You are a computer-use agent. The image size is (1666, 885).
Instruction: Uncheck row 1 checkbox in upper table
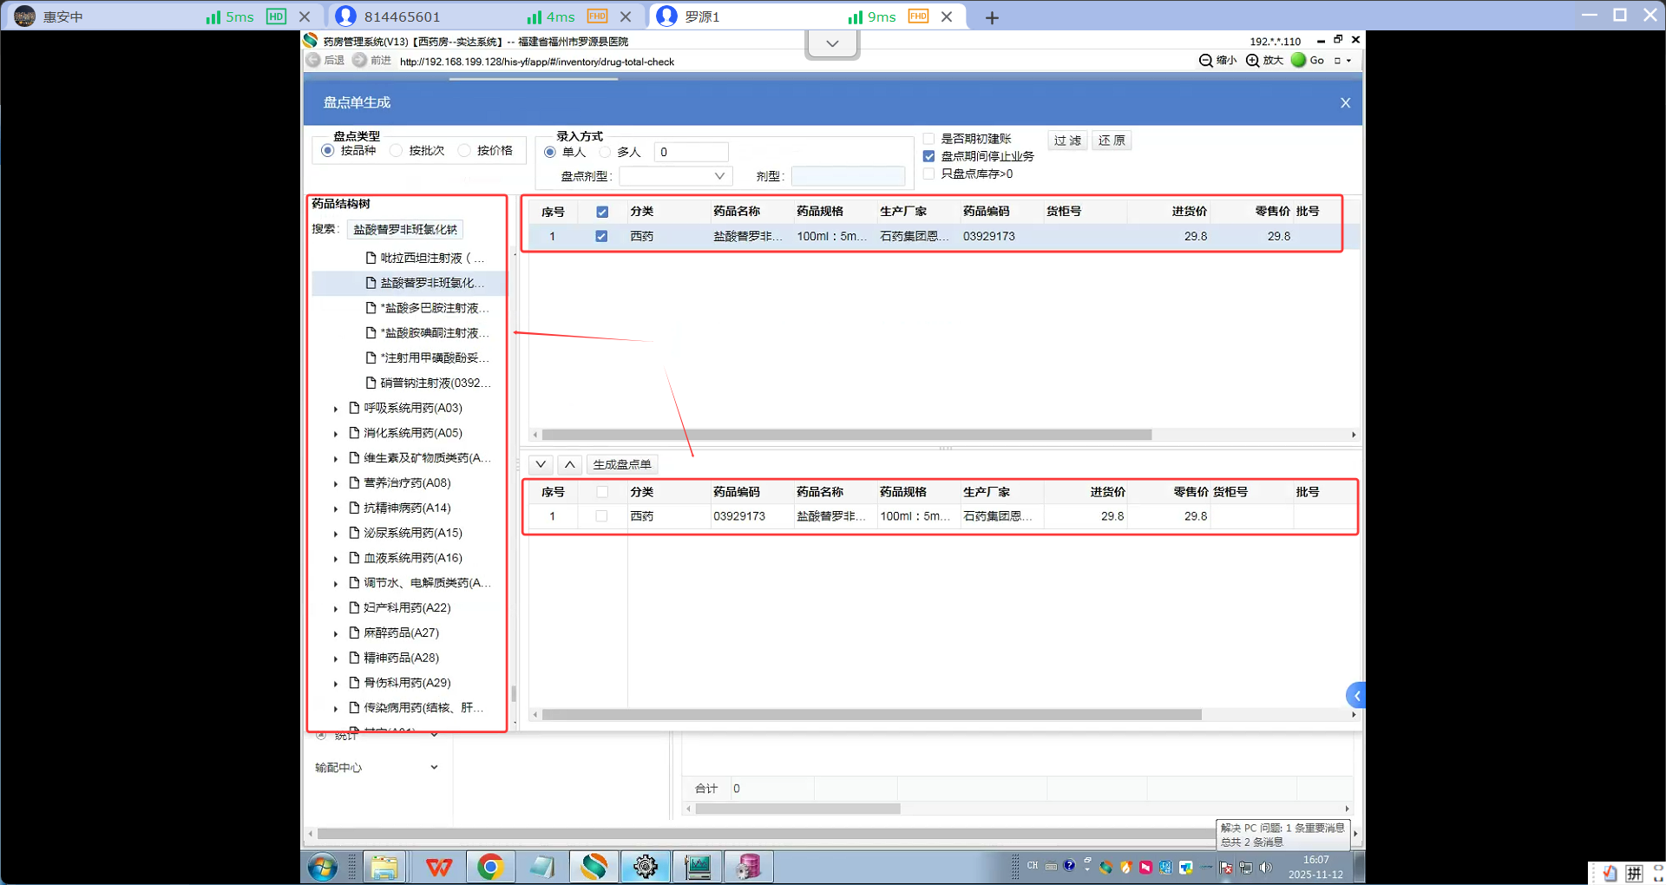pyautogui.click(x=601, y=236)
